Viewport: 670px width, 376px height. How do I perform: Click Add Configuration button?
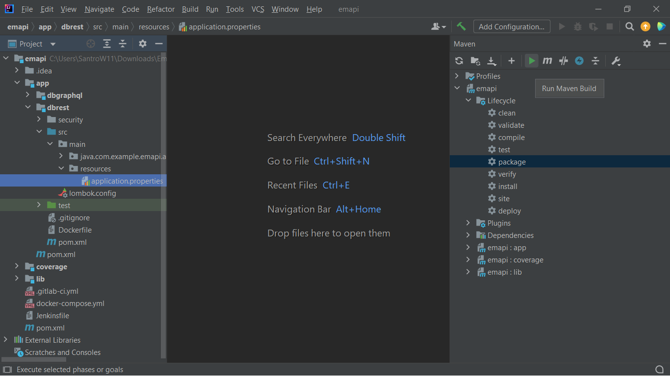click(x=512, y=26)
